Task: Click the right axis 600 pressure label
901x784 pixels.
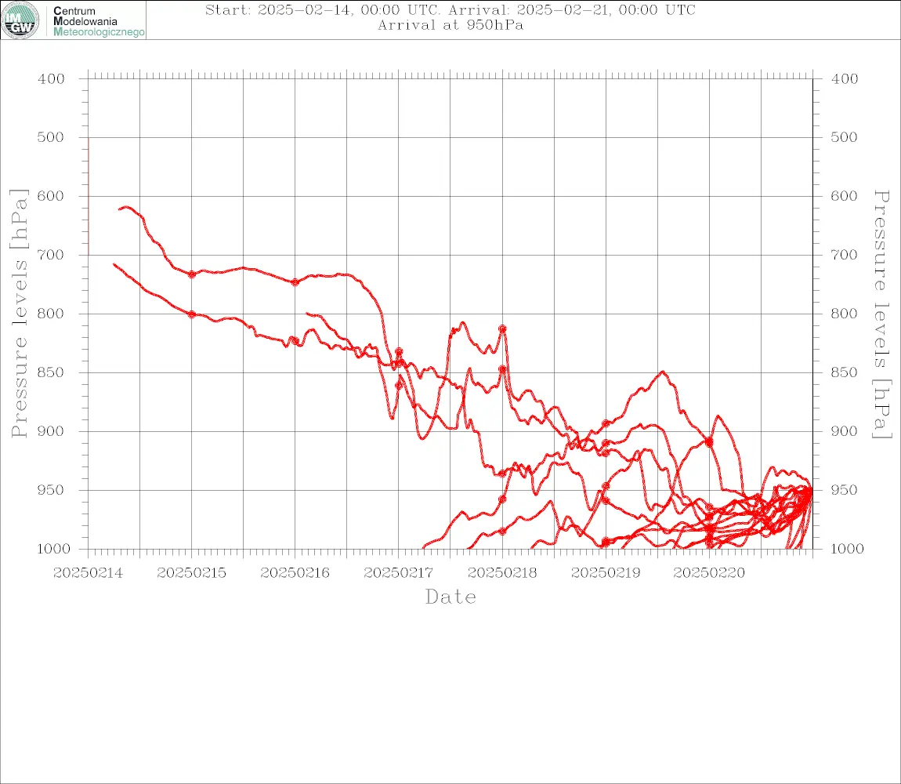Action: coord(844,196)
